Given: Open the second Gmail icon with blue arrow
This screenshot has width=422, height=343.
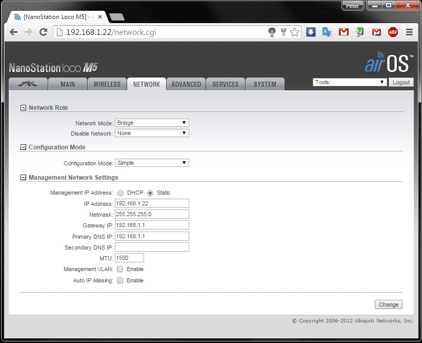Looking at the screenshot, I should tap(376, 32).
